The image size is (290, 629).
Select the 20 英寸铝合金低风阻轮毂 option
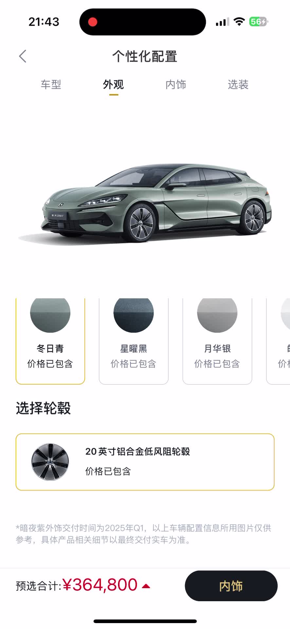[145, 462]
